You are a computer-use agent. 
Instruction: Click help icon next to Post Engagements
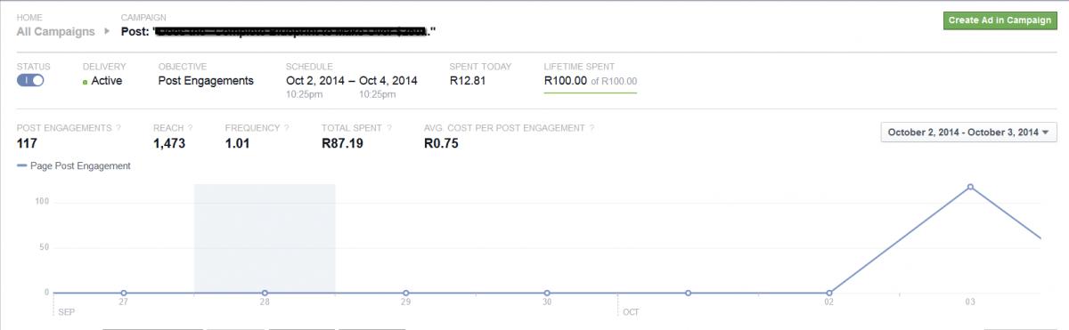[x=118, y=128]
